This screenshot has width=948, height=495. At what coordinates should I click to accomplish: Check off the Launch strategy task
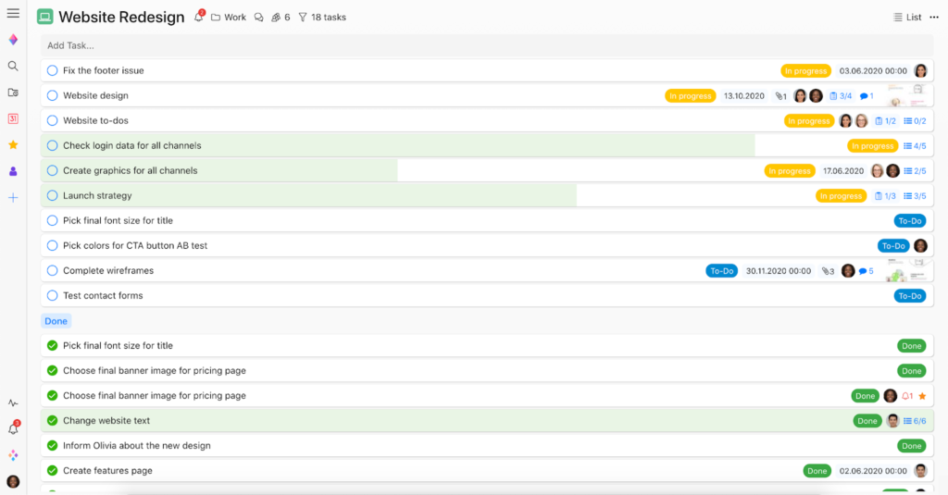coord(52,195)
